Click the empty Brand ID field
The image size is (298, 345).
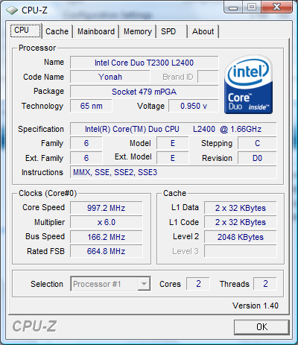pyautogui.click(x=208, y=77)
